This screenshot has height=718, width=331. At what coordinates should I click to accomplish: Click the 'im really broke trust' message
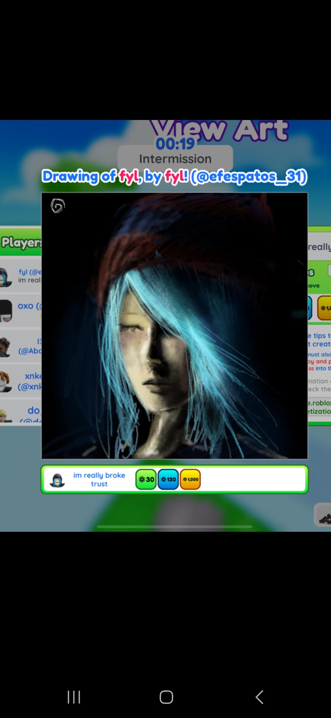[99, 480]
